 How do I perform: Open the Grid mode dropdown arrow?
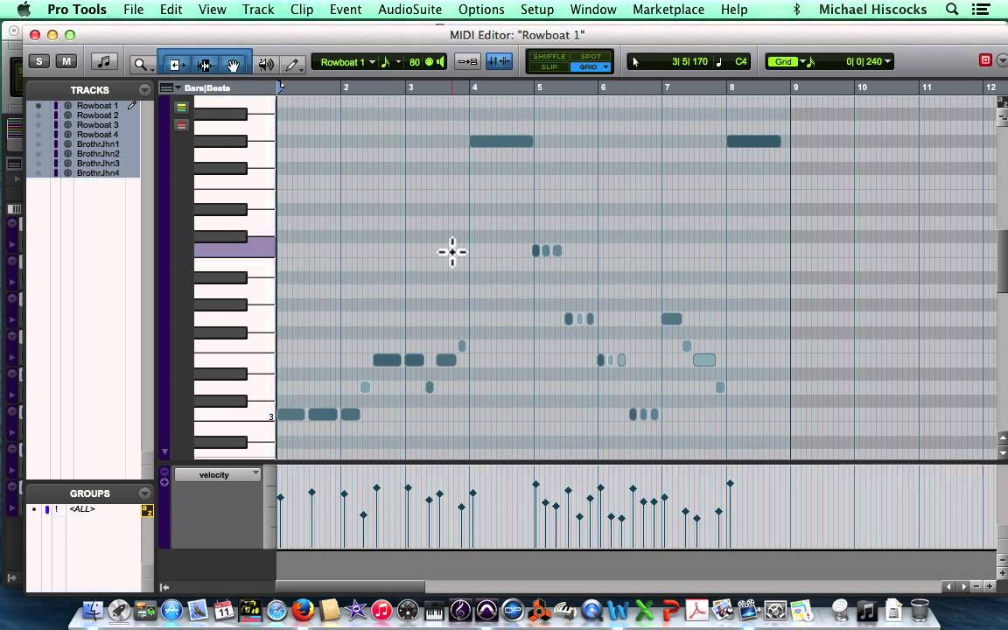(x=606, y=66)
